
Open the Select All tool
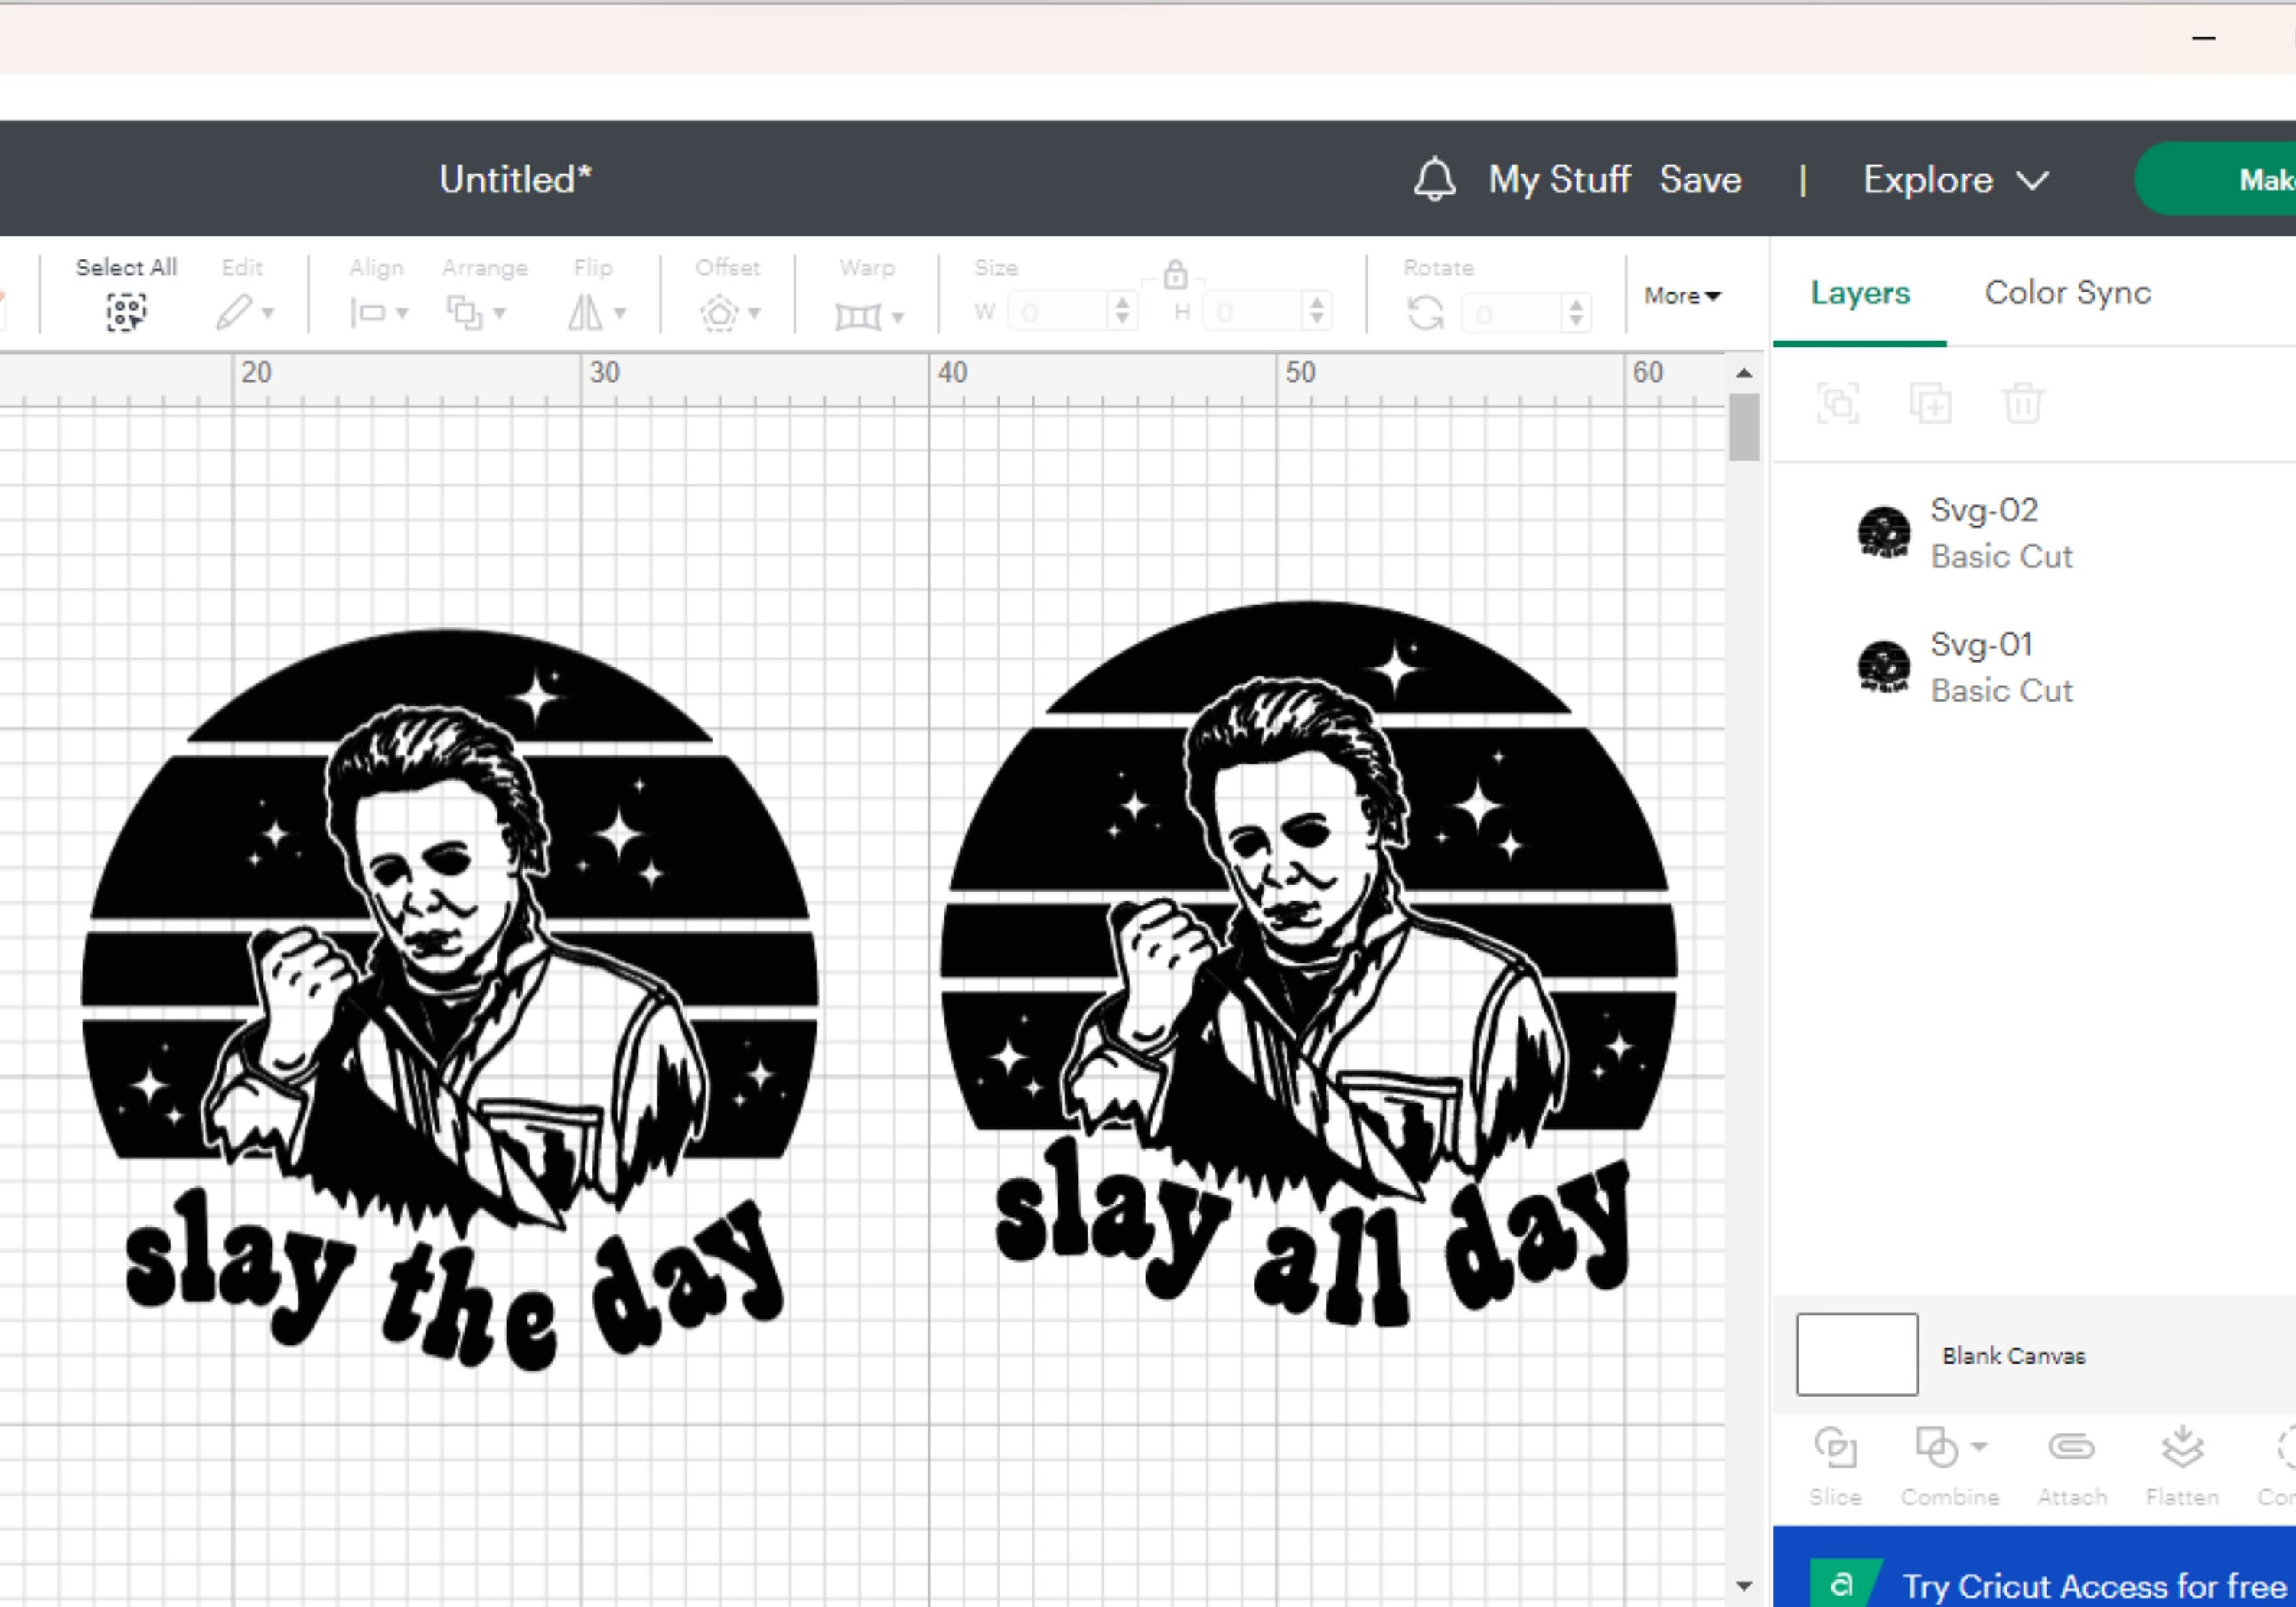(126, 310)
